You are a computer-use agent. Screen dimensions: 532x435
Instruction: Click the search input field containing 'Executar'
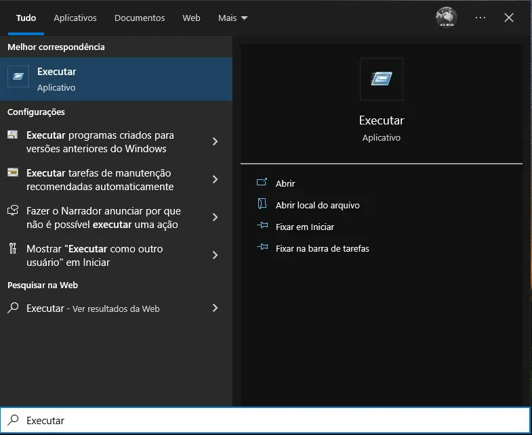265,420
